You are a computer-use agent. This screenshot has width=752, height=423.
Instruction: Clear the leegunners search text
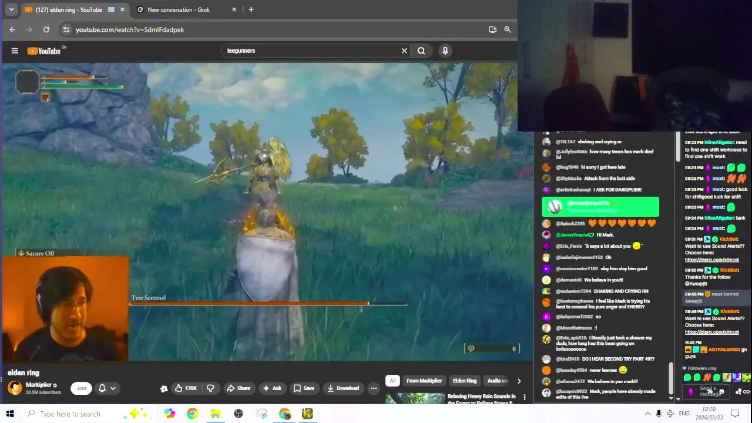(404, 51)
